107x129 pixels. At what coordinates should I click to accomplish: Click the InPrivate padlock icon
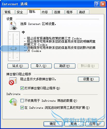(x=13, y=102)
